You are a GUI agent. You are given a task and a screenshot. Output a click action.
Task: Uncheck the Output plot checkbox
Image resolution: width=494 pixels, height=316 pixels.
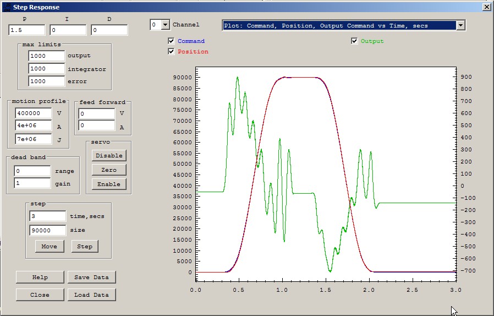point(355,41)
